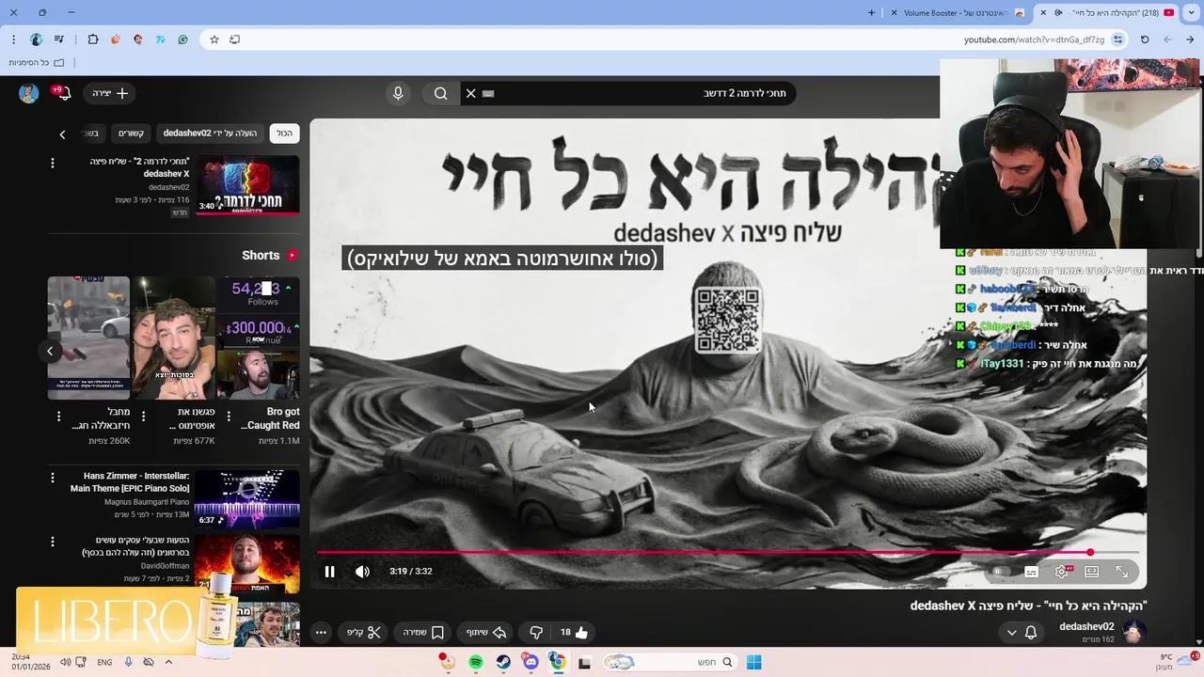Viewport: 1204px width, 677px height.
Task: Open notification bell dropdown for dedashev02 channel
Action: [x=1022, y=633]
